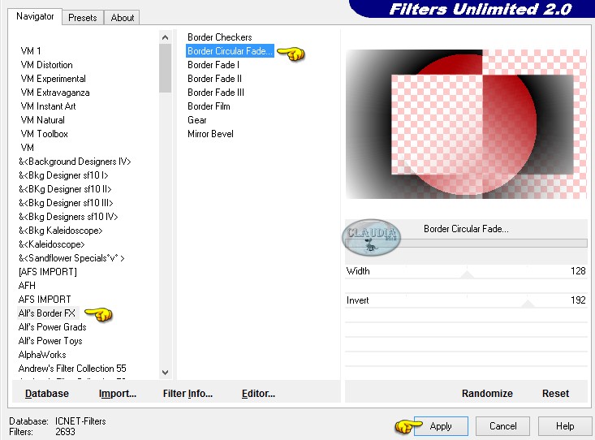
Task: Click Randomize to shuffle parameters
Action: click(x=487, y=393)
